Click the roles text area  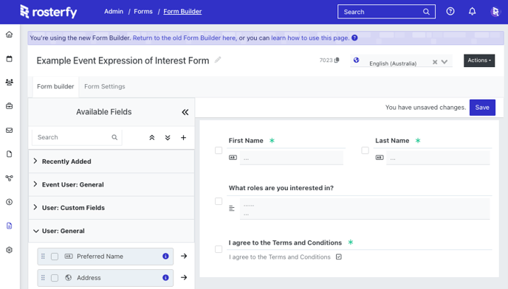(x=365, y=209)
